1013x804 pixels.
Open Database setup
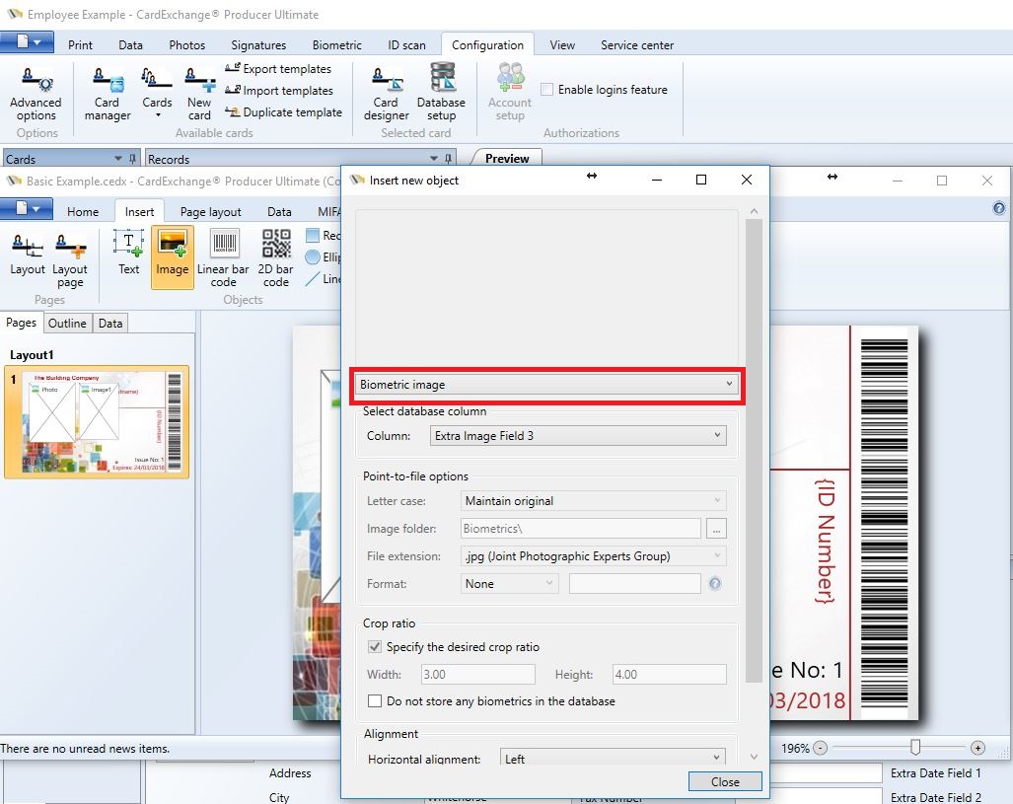tap(441, 93)
